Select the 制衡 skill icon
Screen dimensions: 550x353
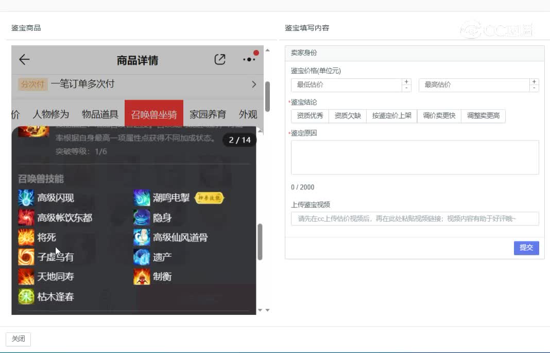tap(142, 276)
